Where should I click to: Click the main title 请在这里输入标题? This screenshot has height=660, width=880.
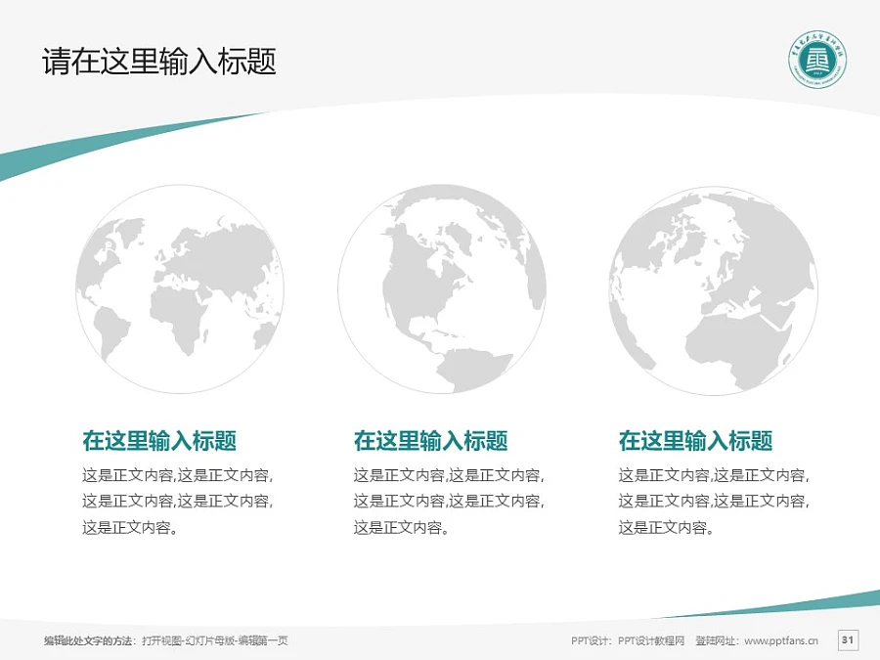(x=159, y=63)
